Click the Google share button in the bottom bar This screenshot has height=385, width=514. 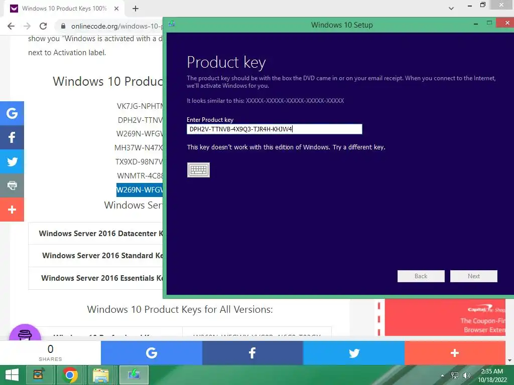point(152,353)
